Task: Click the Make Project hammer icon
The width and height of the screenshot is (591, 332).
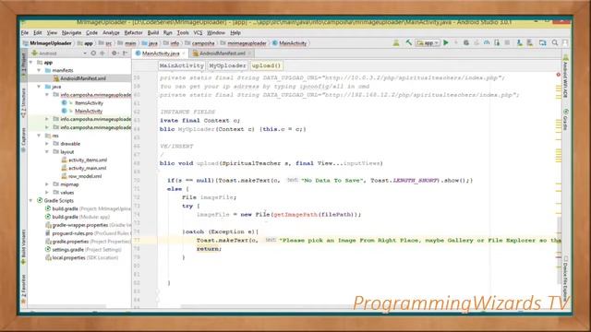Action: tap(408, 43)
